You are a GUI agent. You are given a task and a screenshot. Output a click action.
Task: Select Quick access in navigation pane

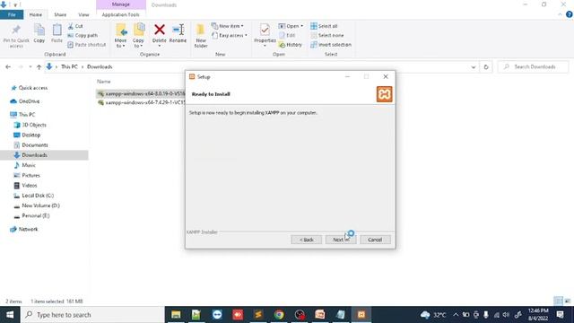(x=29, y=88)
